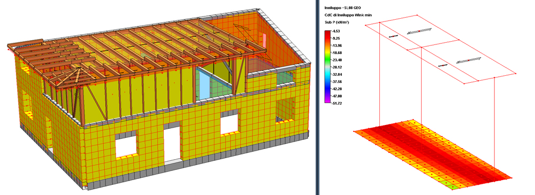Click the front door opening of building model
535x195 pixels.
pyautogui.click(x=172, y=143)
